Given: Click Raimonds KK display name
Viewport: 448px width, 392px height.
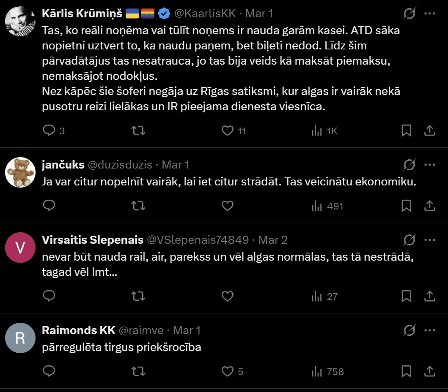Looking at the screenshot, I should pyautogui.click(x=78, y=330).
